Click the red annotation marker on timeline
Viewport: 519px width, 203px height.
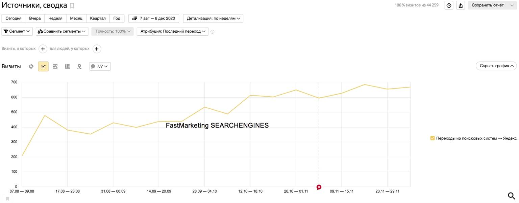319,187
